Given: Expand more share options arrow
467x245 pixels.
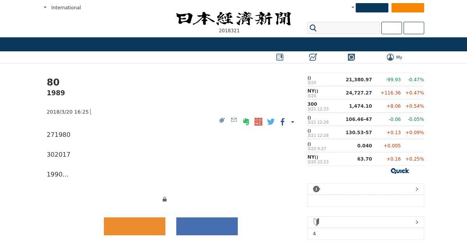Looking at the screenshot, I should tap(293, 122).
